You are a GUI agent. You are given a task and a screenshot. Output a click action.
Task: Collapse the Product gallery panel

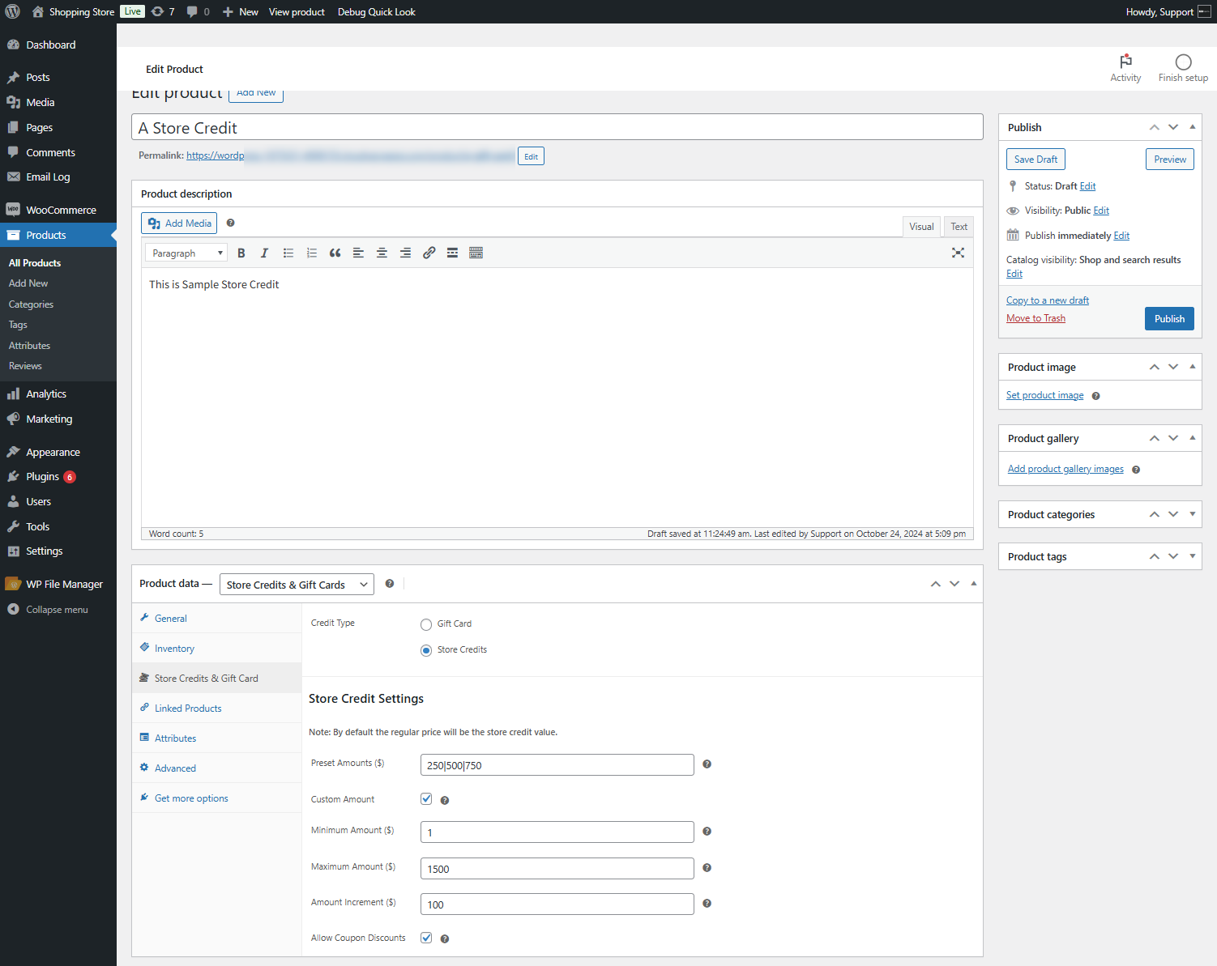tap(1192, 438)
